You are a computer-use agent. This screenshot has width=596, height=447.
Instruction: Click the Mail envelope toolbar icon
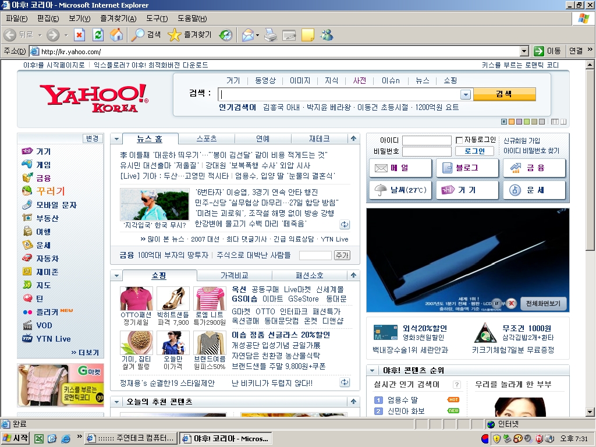click(247, 35)
